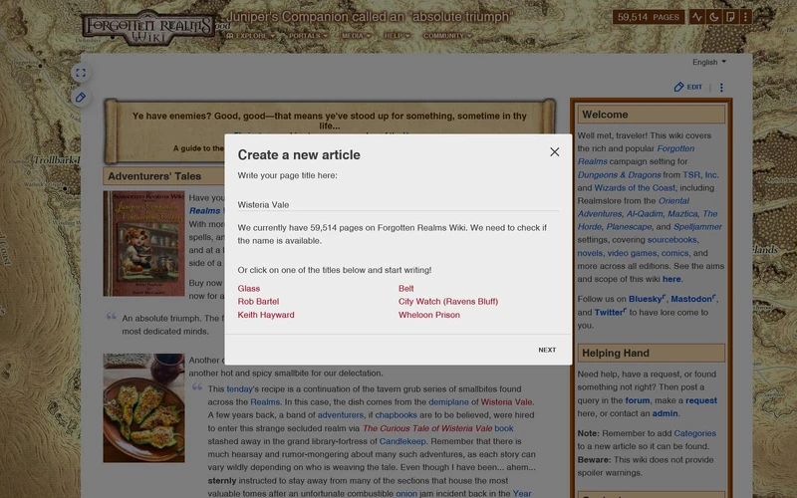Open the recent activity icon
Image resolution: width=797 pixels, height=498 pixels.
pyautogui.click(x=696, y=17)
